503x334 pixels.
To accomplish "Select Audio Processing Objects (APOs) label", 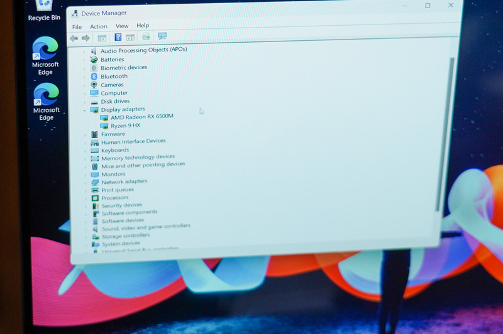I will pos(144,50).
